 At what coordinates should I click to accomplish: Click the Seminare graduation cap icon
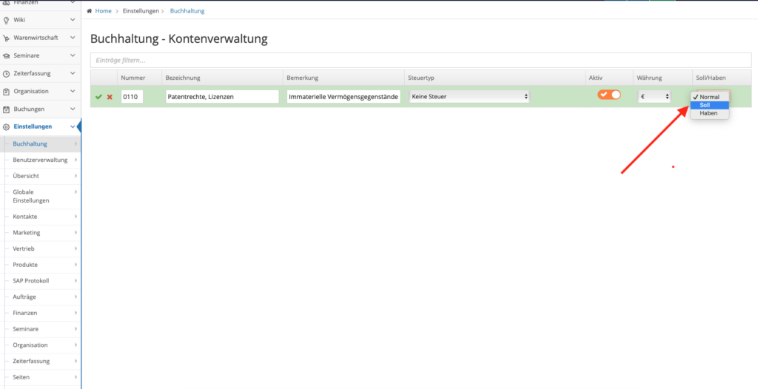tap(6, 56)
